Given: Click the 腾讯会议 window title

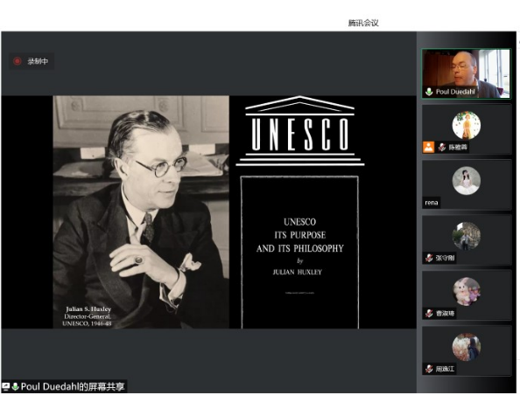Looking at the screenshot, I should point(363,23).
